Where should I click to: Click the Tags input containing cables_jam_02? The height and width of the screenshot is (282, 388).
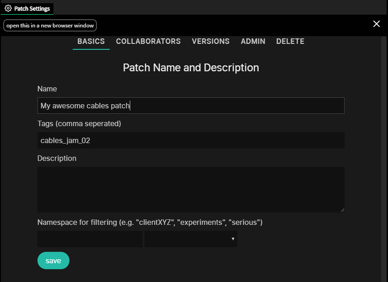[x=191, y=140]
